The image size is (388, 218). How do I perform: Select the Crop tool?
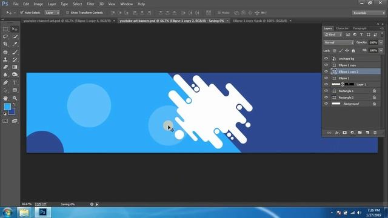coord(5,44)
